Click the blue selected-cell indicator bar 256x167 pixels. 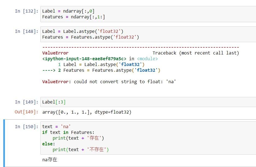(4, 143)
